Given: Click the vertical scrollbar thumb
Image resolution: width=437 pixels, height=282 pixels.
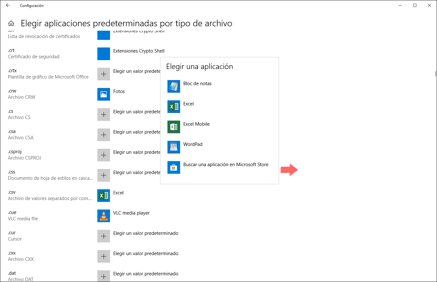Looking at the screenshot, I should pyautogui.click(x=436, y=74).
